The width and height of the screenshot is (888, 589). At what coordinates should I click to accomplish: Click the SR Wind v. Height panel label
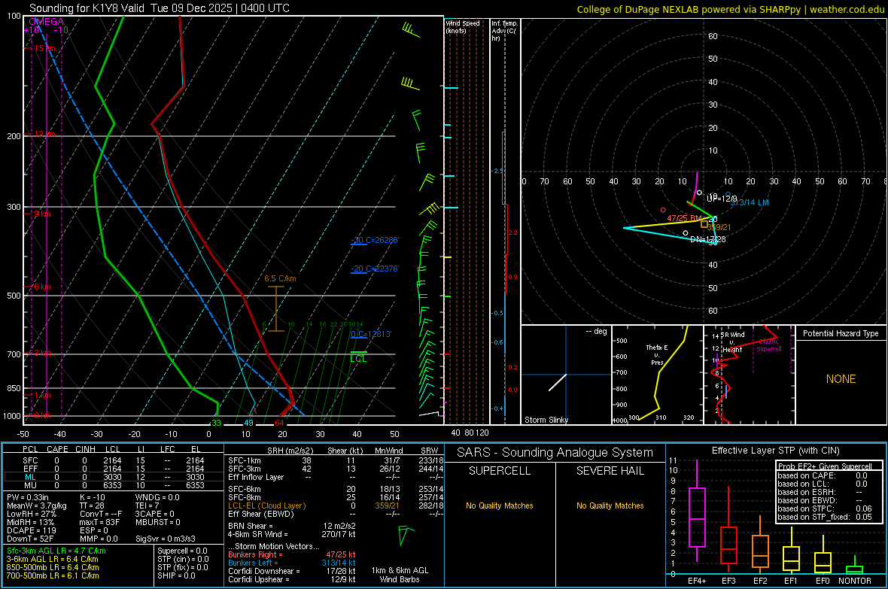tap(732, 342)
